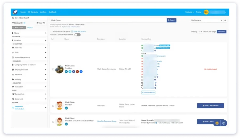Toggle Exclude Contacts from Search switch
The image size is (240, 138).
tap(77, 35)
